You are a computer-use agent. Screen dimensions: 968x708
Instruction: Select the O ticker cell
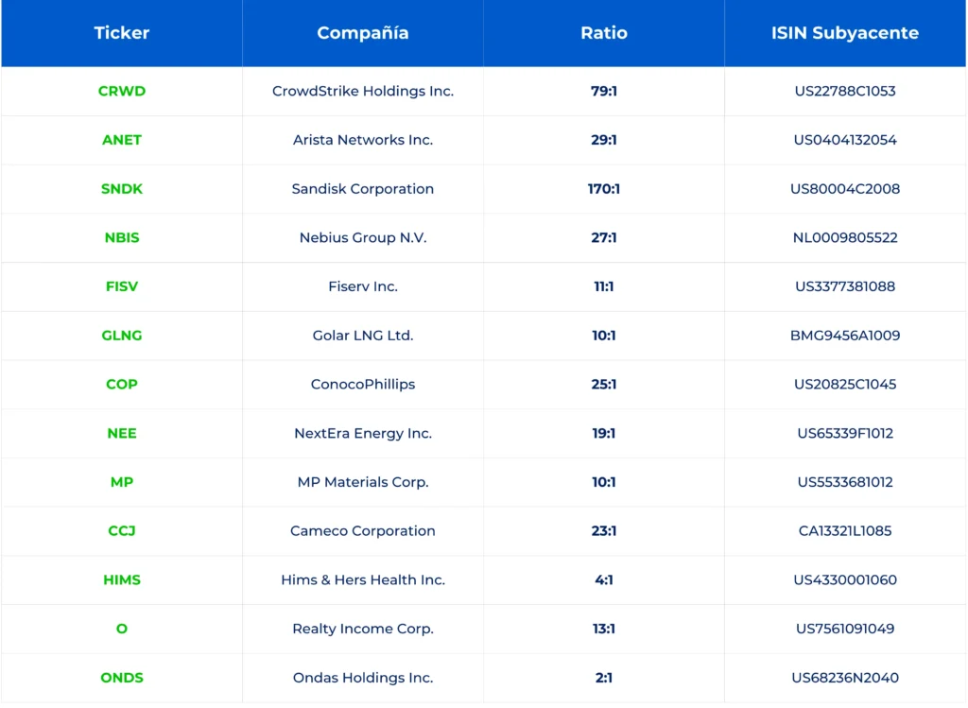pyautogui.click(x=122, y=629)
